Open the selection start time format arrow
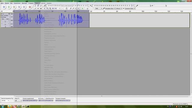This screenshot has height=108, width=192. (x=37, y=101)
